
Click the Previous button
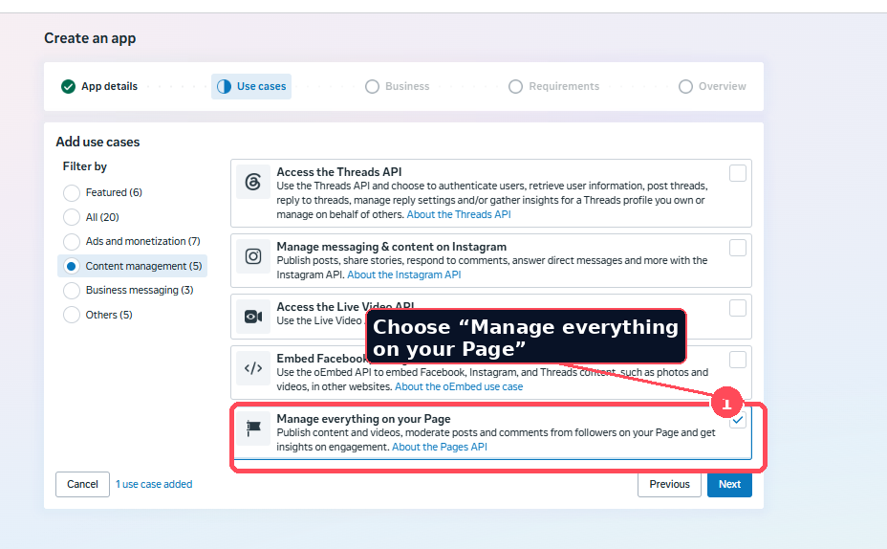pos(669,485)
